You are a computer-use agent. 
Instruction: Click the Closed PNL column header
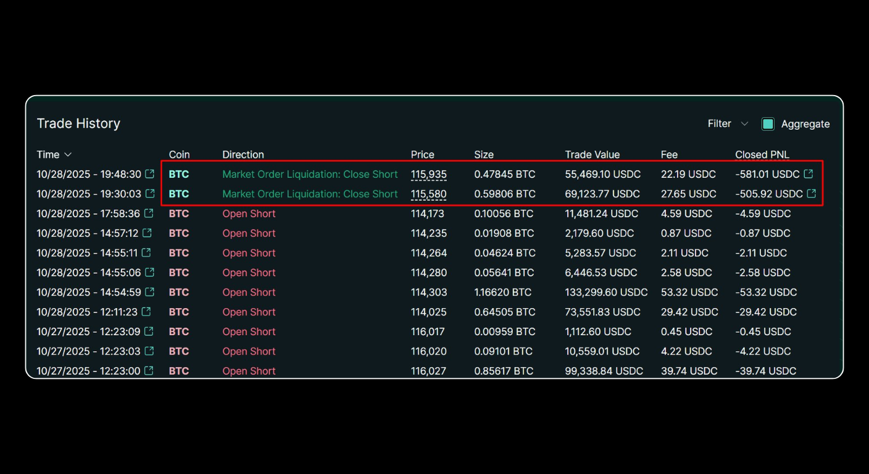pos(762,154)
